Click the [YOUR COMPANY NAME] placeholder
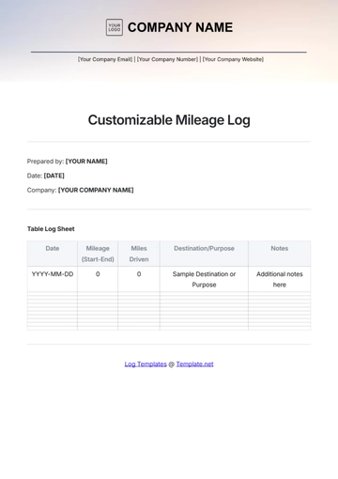Screen dimensions: 338x479 click(x=96, y=190)
